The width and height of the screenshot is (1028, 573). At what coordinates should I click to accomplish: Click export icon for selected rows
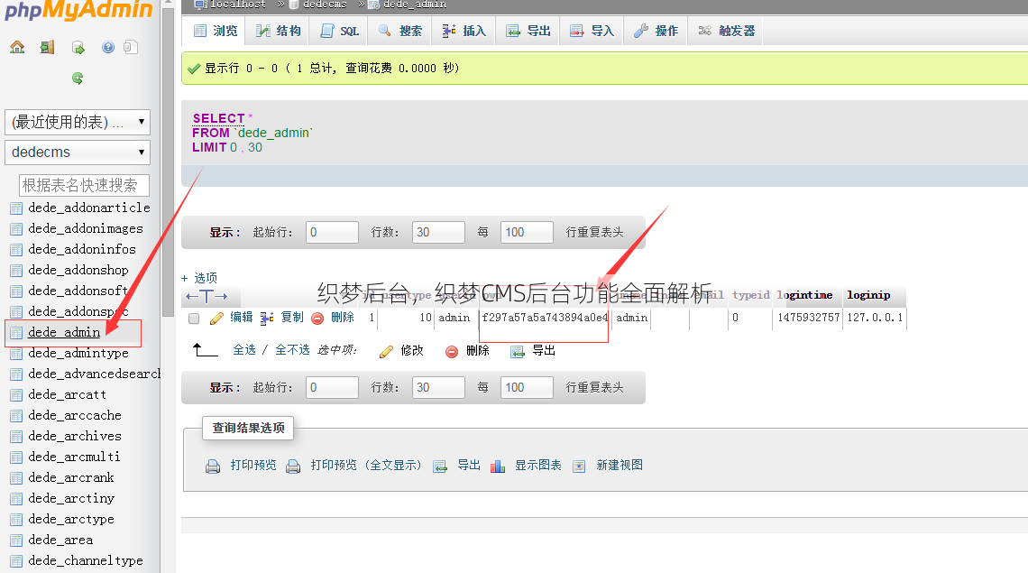(518, 352)
